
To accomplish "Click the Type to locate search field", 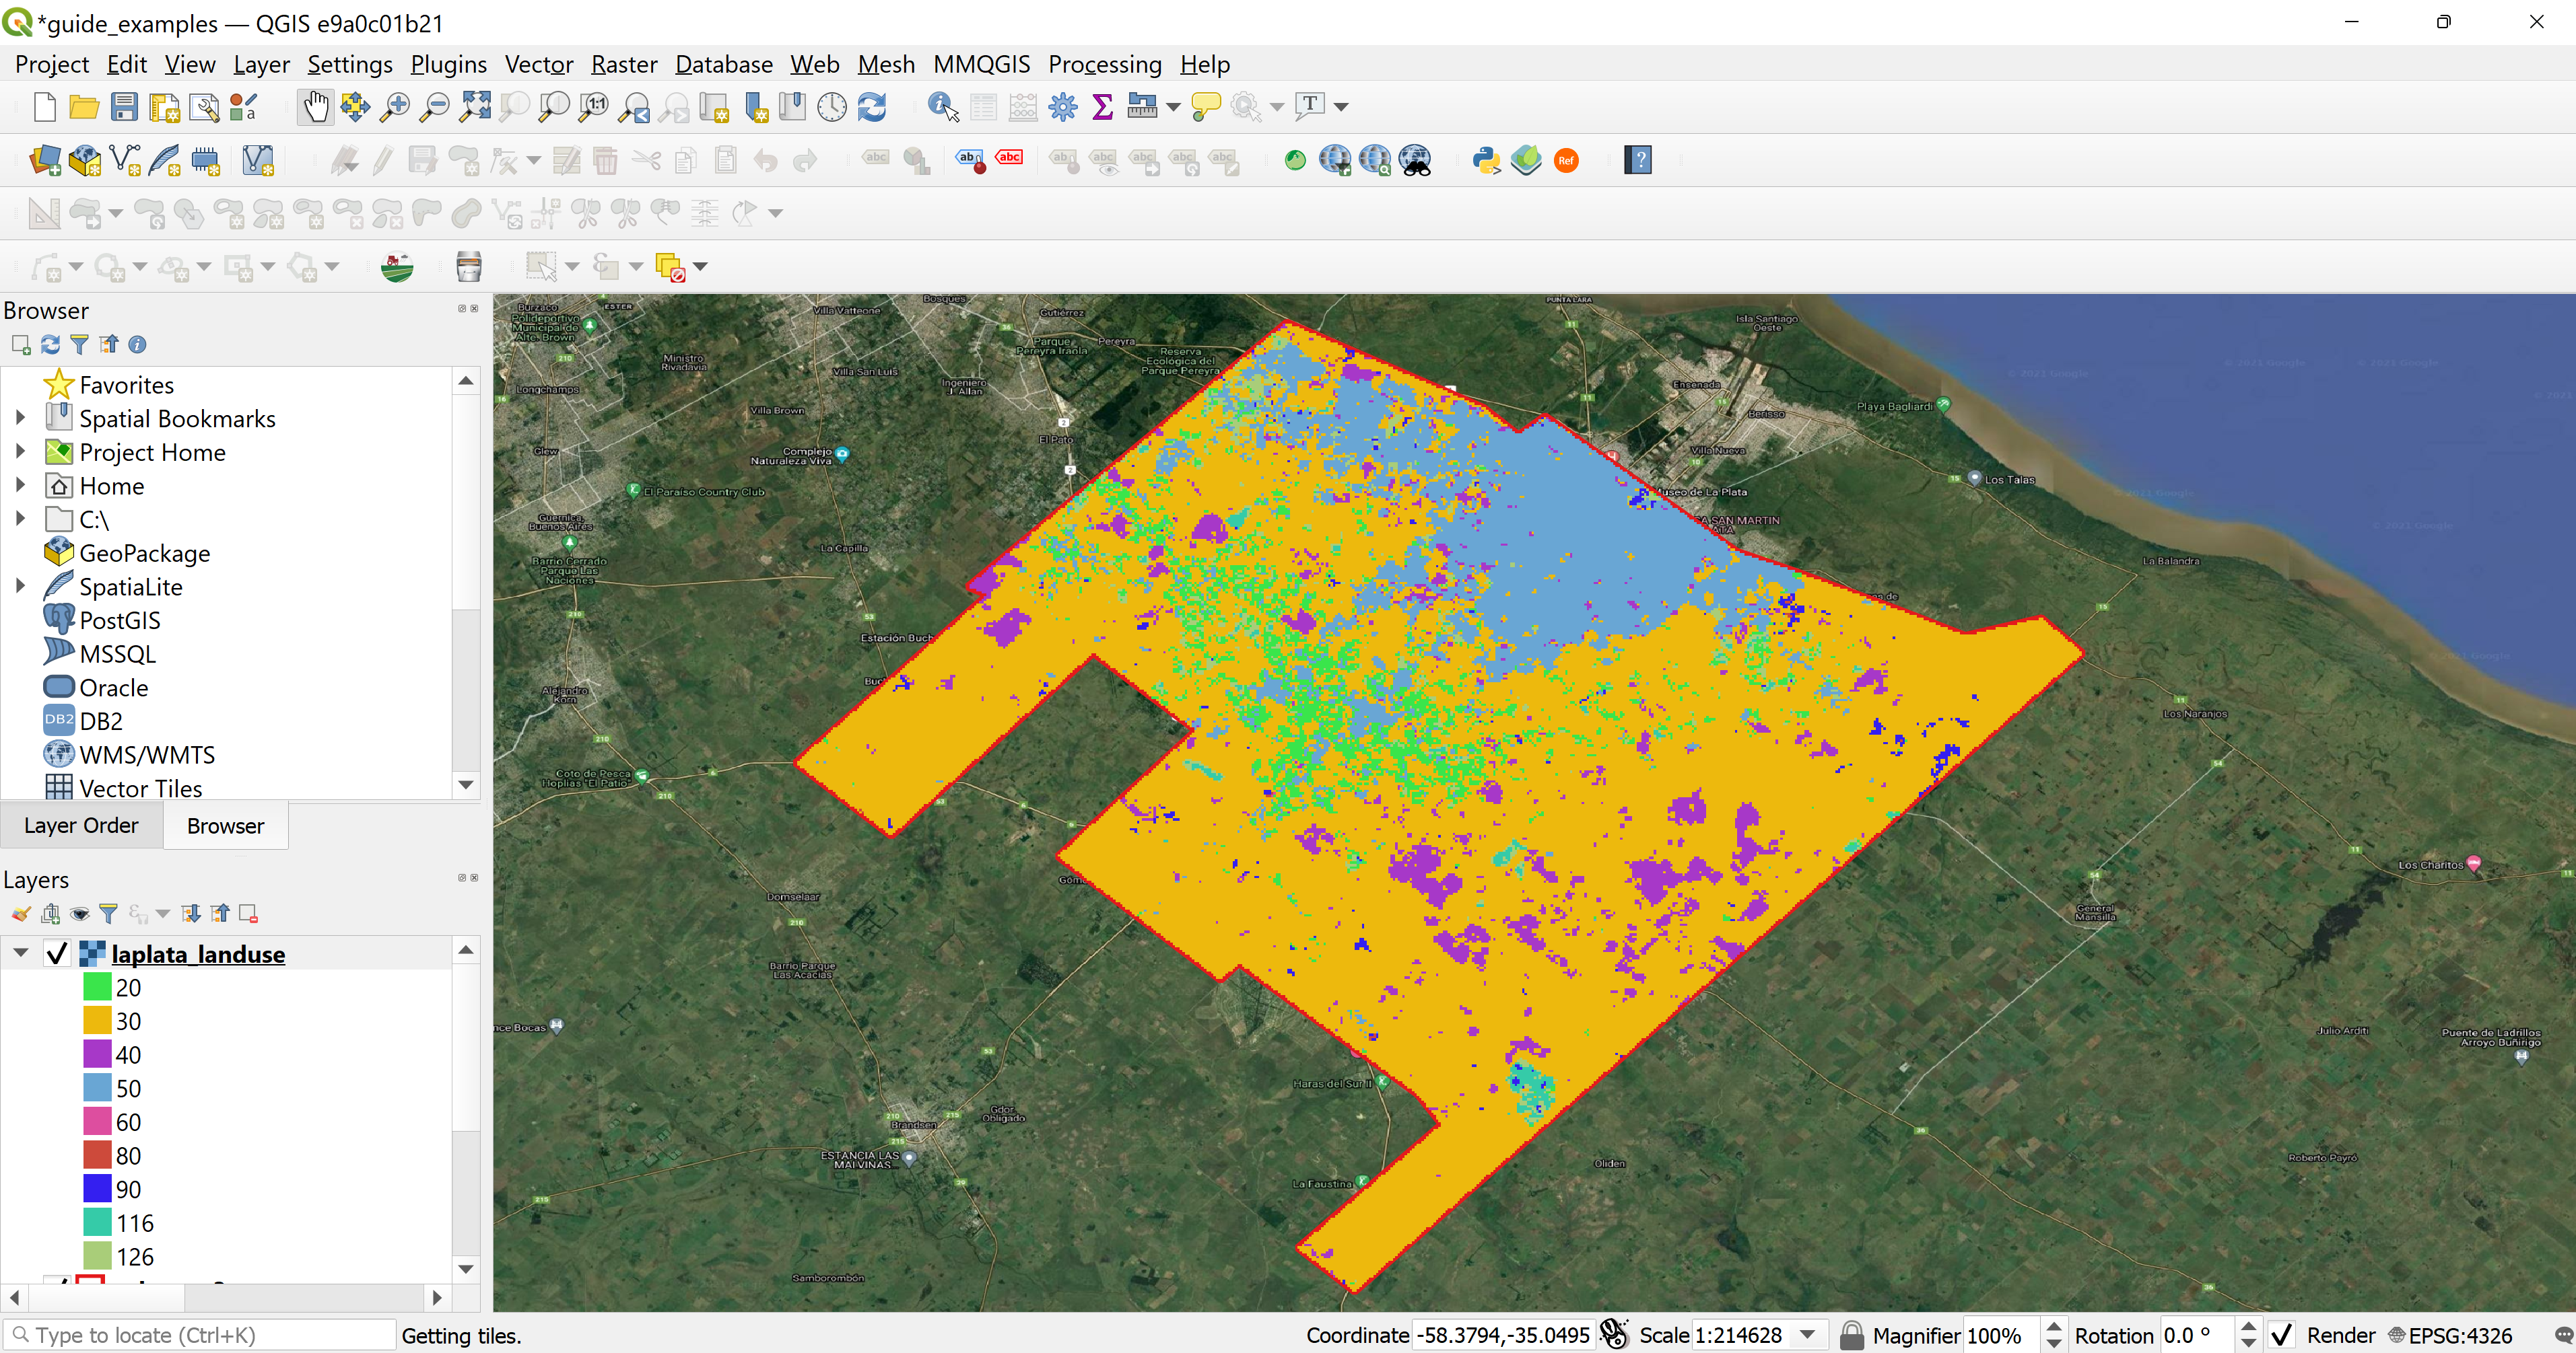I will [200, 1335].
